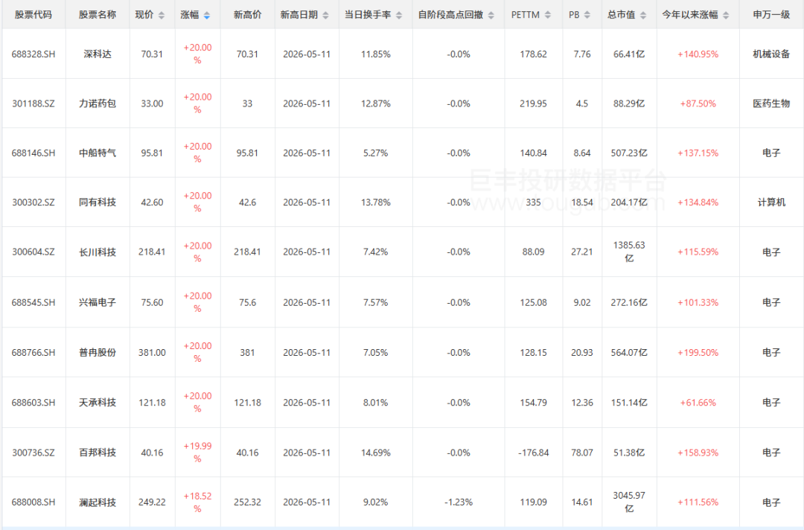Click turnover rate 14.69%
The width and height of the screenshot is (804, 530).
(x=375, y=453)
